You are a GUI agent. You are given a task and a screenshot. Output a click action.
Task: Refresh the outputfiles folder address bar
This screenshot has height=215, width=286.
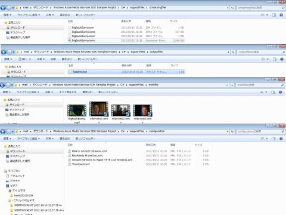233,52
